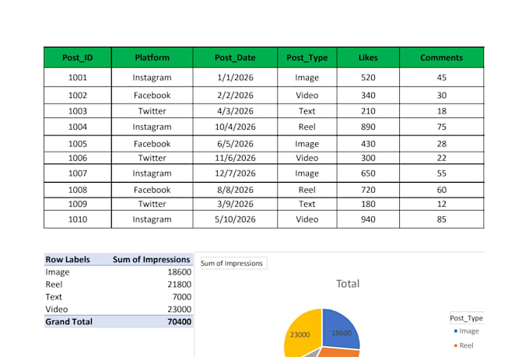Select the Post_ID header cell
The height and width of the screenshot is (357, 529).
point(78,58)
